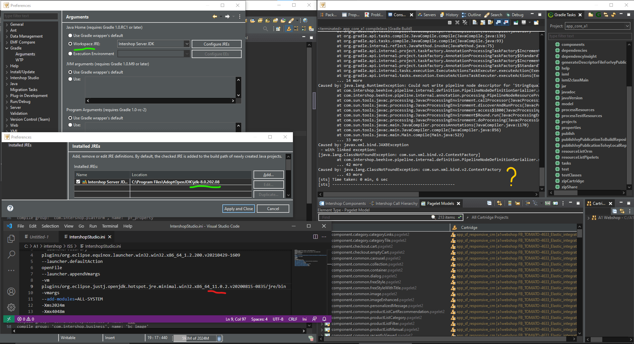Screen dimensions: 634x344
Task: Click the Link with Editor icon in Cartri panel
Action: (622, 212)
